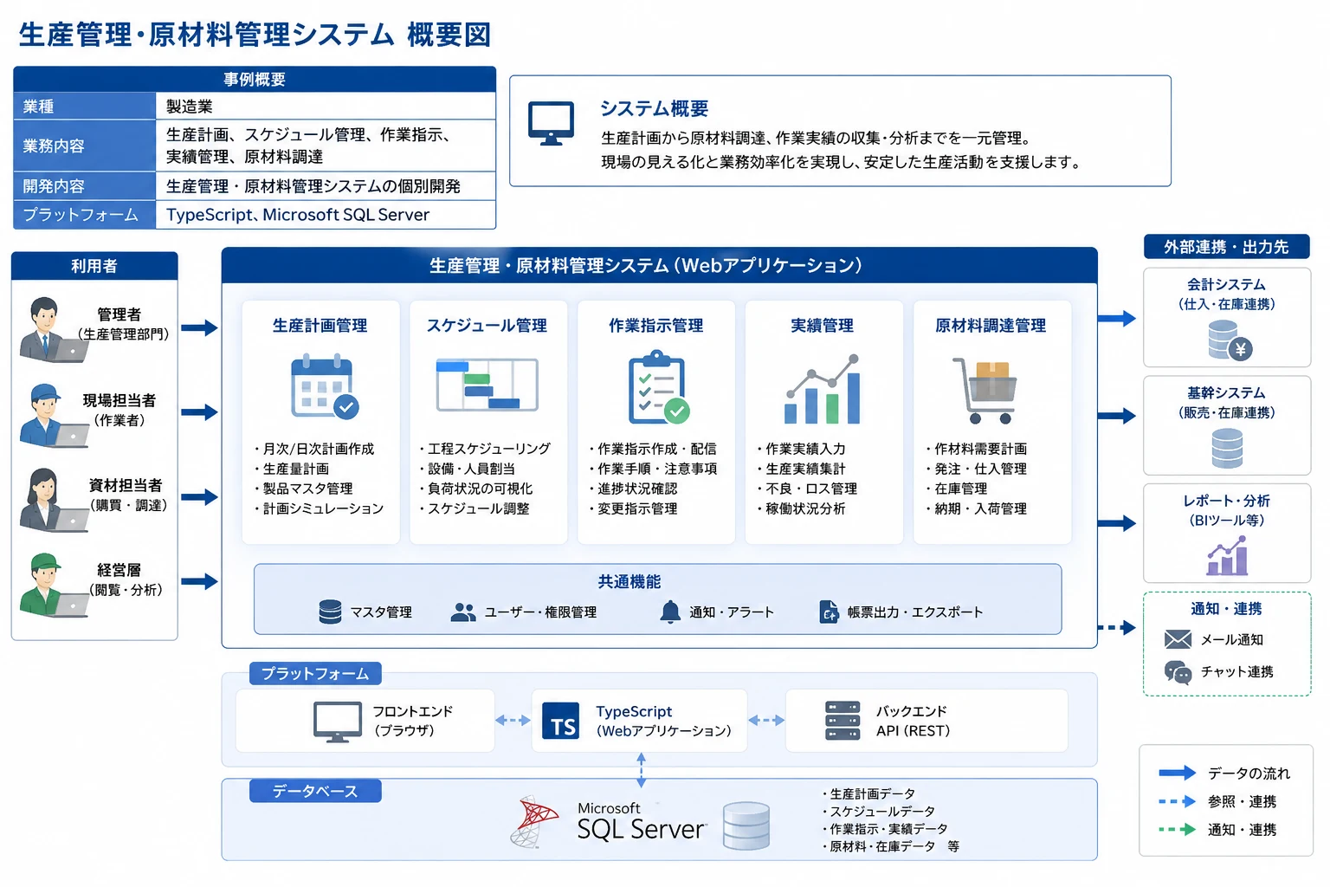
Task: Click the Gantt chart icon under スケジュール管理
Action: 487,385
